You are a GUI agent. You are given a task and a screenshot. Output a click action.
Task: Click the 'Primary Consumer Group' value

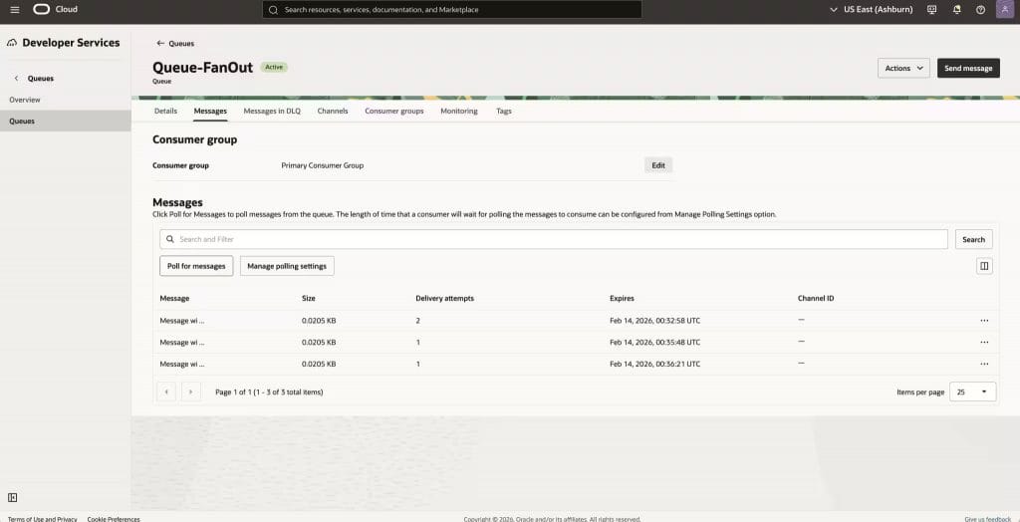(322, 165)
